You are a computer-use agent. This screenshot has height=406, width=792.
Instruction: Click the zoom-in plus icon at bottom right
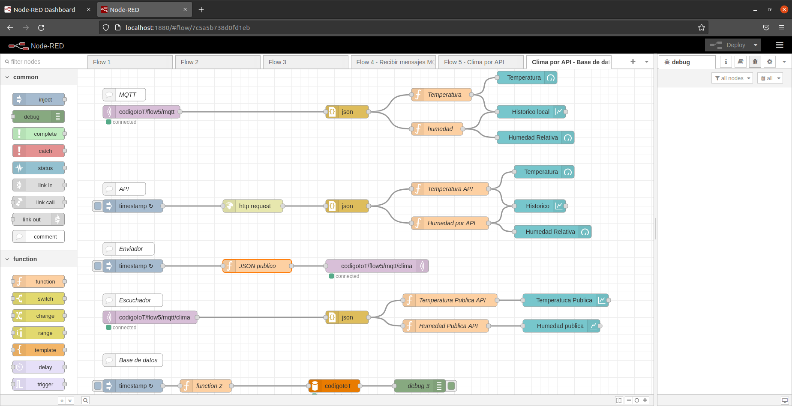pyautogui.click(x=644, y=400)
